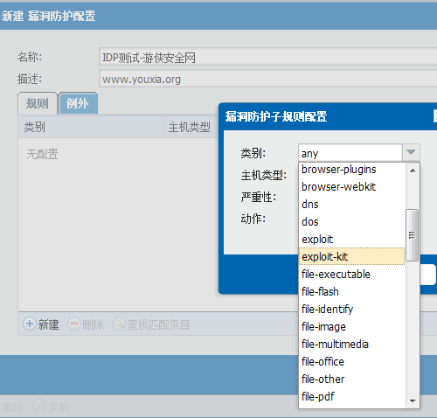437x418 pixels.
Task: Click the magnifier icon for 查找匹配条目
Action: click(119, 324)
